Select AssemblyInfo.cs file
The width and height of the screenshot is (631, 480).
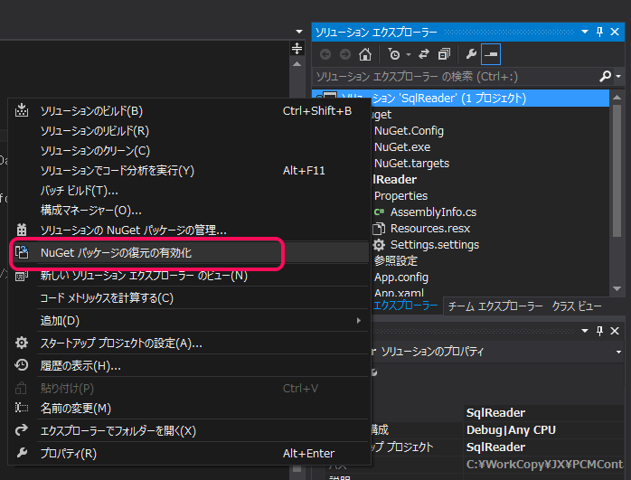point(433,212)
